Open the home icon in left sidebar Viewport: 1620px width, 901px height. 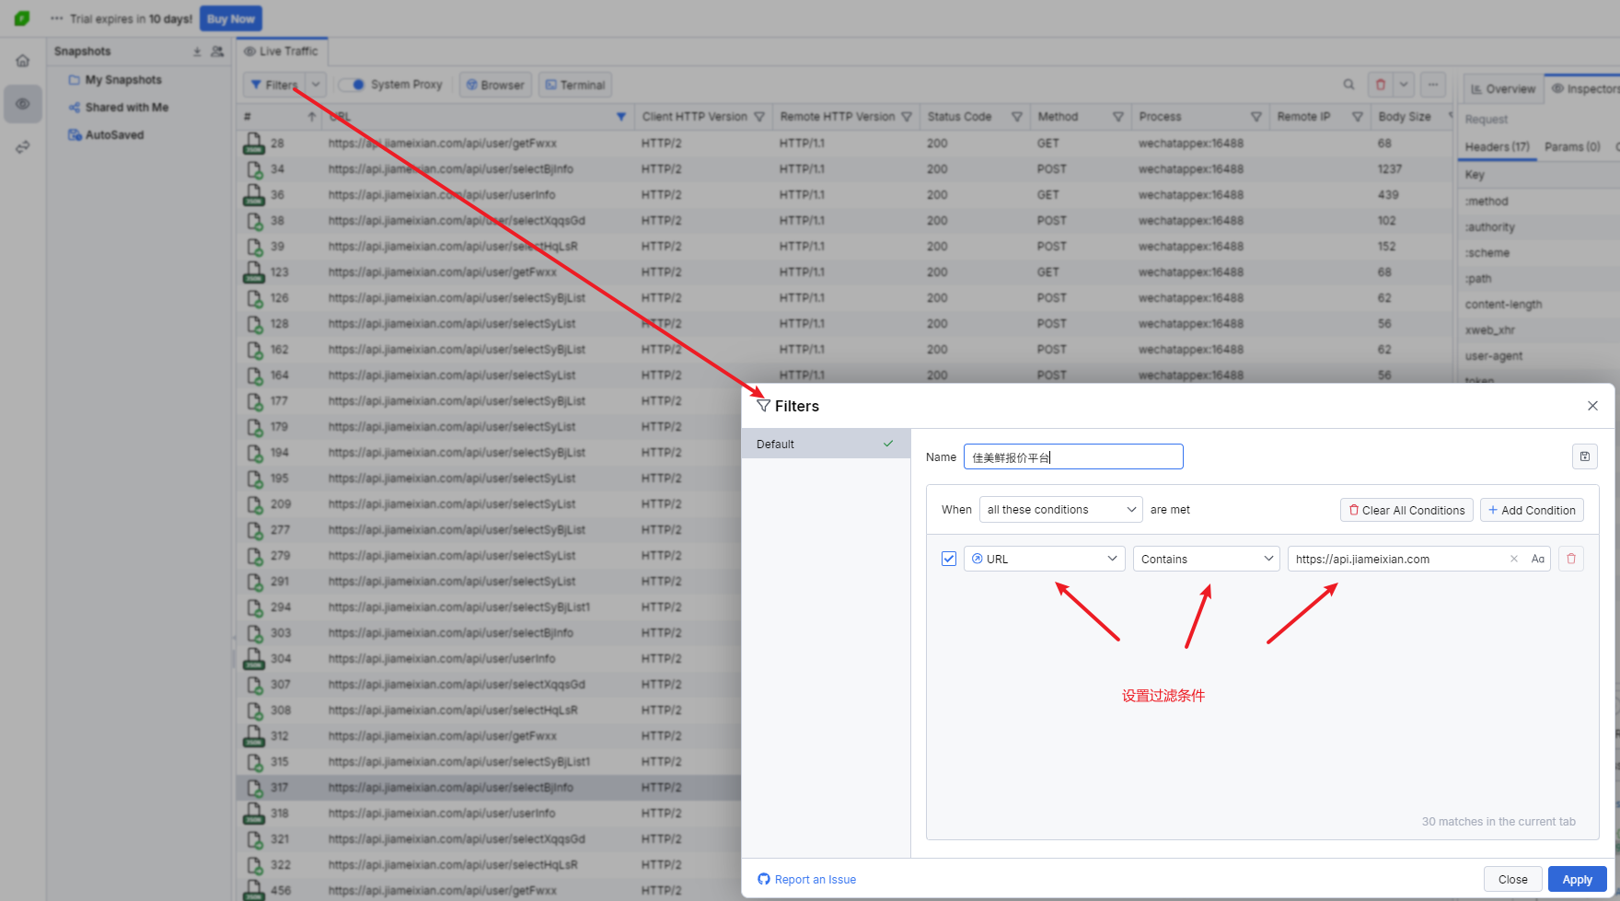tap(23, 61)
